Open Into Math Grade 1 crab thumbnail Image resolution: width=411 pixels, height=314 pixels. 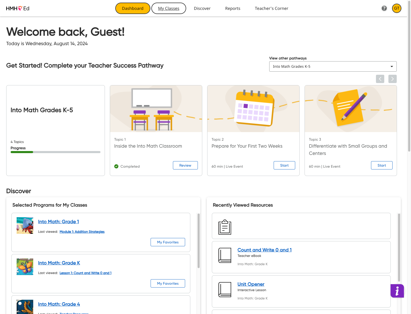[x=25, y=226]
